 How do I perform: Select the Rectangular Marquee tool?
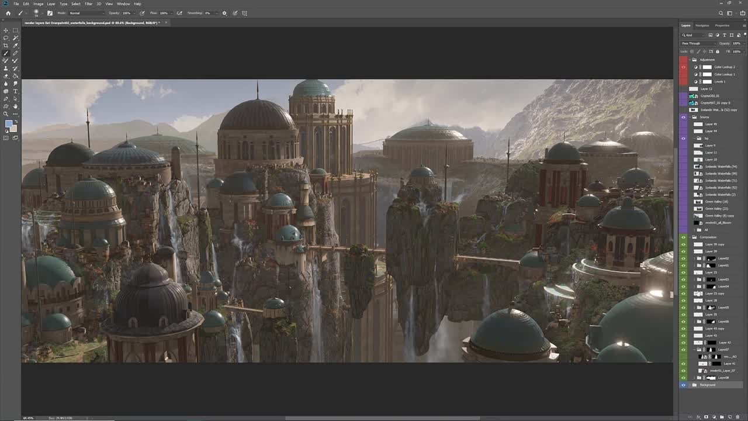click(x=15, y=30)
